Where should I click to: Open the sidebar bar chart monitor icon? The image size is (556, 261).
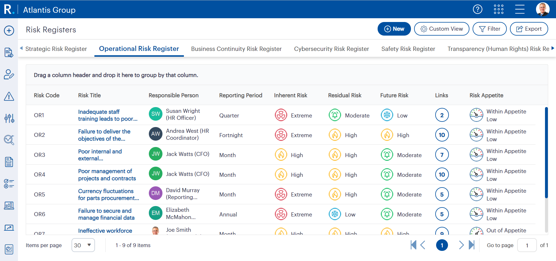(9, 206)
